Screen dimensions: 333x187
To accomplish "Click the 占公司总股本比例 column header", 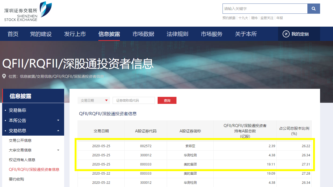I will [x=294, y=131].
